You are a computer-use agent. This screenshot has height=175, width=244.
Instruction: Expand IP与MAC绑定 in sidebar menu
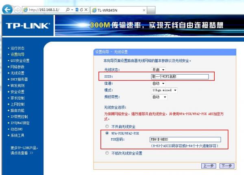click(x=20, y=123)
